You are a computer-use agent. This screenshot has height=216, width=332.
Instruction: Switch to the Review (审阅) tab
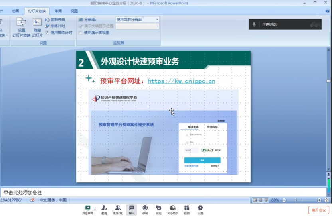point(58,11)
